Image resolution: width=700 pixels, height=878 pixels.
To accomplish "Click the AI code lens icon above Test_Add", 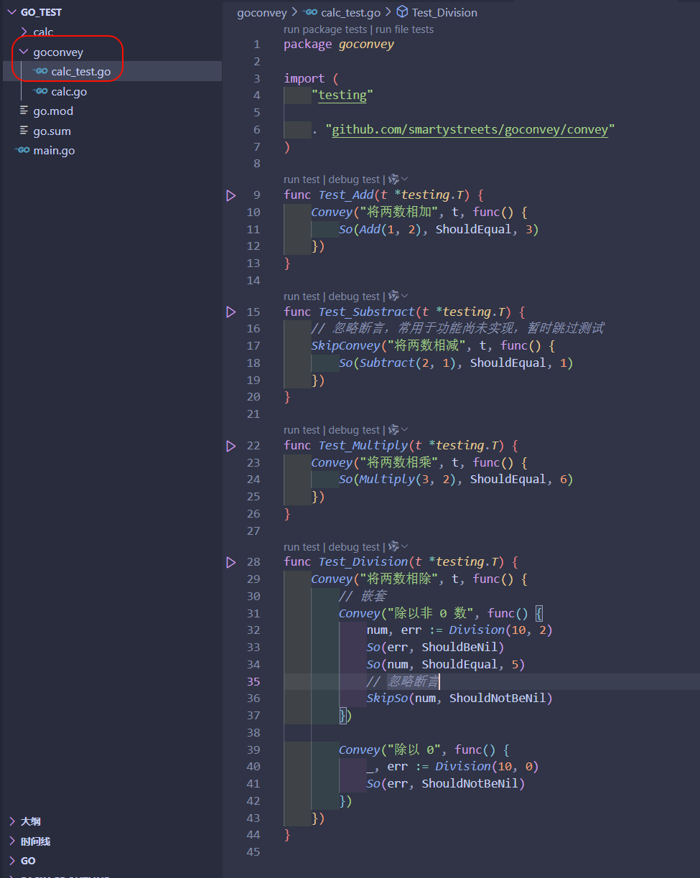I will point(393,179).
